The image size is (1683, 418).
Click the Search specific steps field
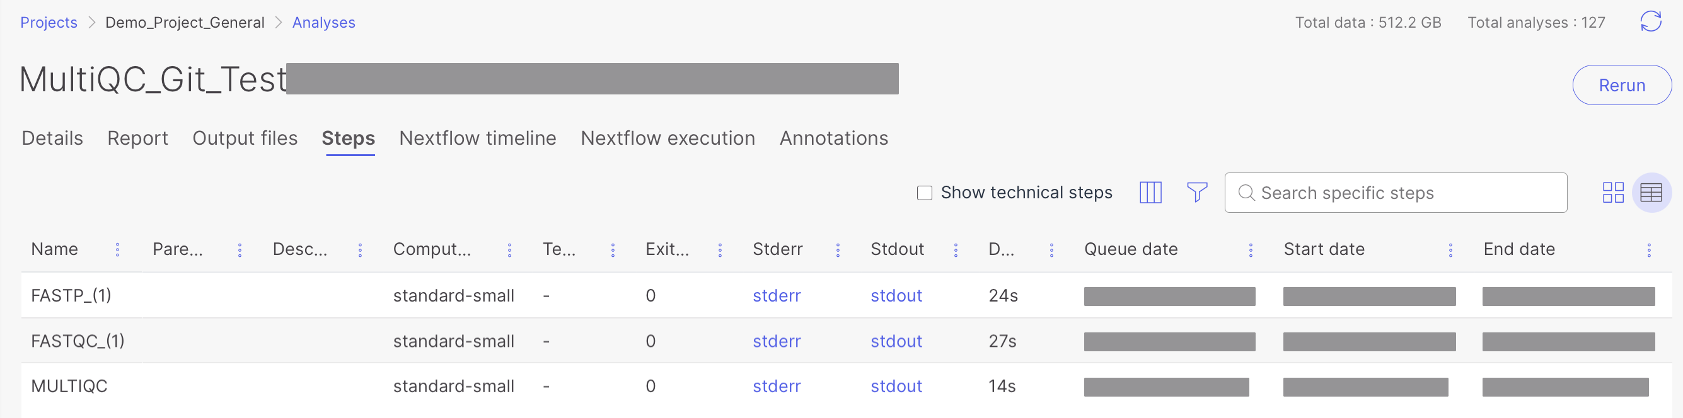click(1404, 193)
